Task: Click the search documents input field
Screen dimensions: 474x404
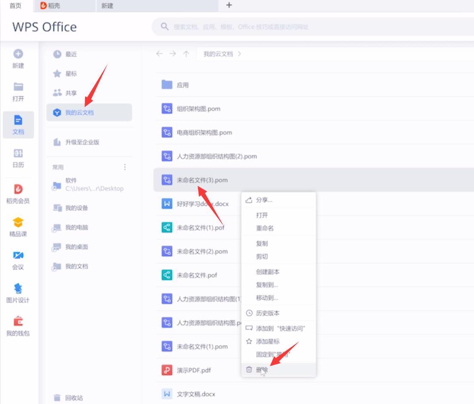Action: pos(301,27)
